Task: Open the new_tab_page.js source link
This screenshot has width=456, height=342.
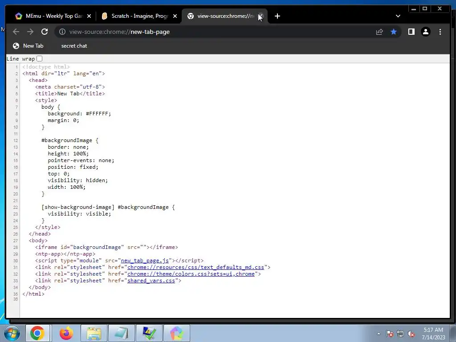Action: (145, 260)
